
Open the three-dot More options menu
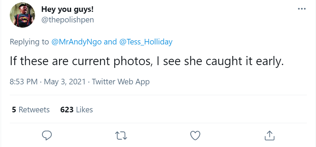[x=302, y=9]
